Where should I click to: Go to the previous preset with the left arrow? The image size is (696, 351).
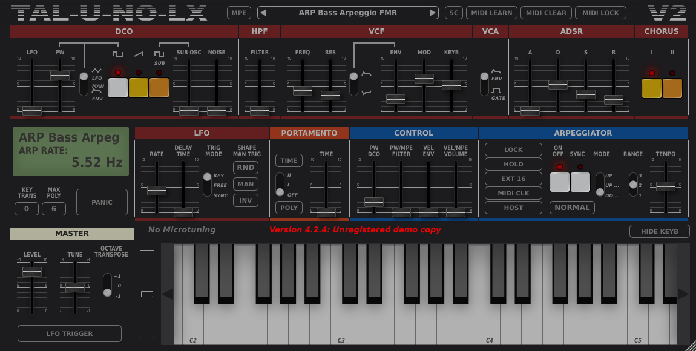click(x=263, y=13)
